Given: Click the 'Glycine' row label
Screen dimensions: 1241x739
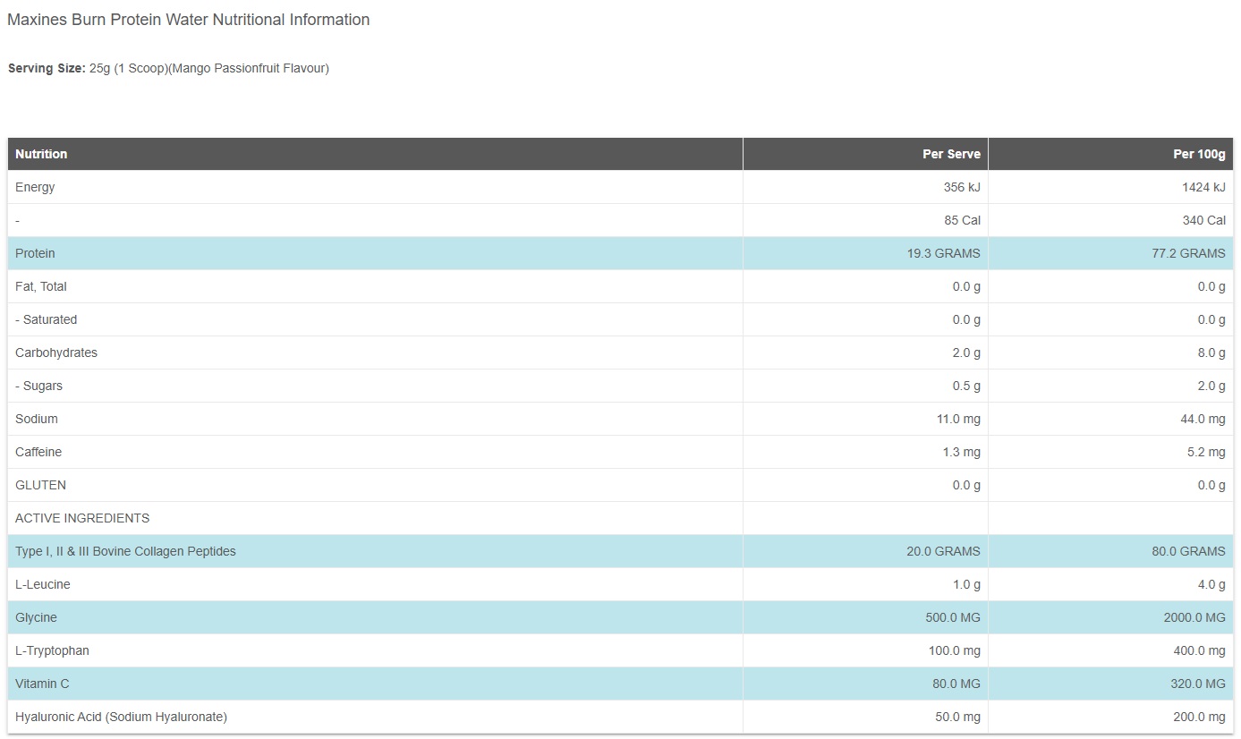Looking at the screenshot, I should pos(36,617).
